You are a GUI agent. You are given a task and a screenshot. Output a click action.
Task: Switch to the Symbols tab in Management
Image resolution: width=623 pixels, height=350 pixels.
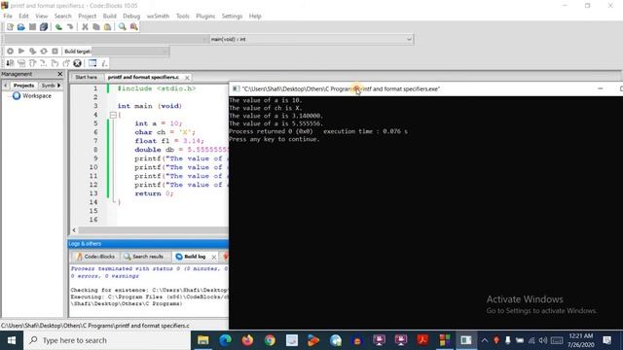[48, 86]
